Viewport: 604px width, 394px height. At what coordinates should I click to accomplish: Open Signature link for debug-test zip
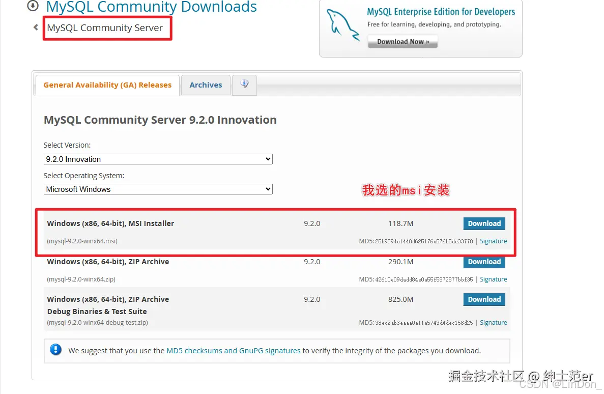tap(494, 323)
